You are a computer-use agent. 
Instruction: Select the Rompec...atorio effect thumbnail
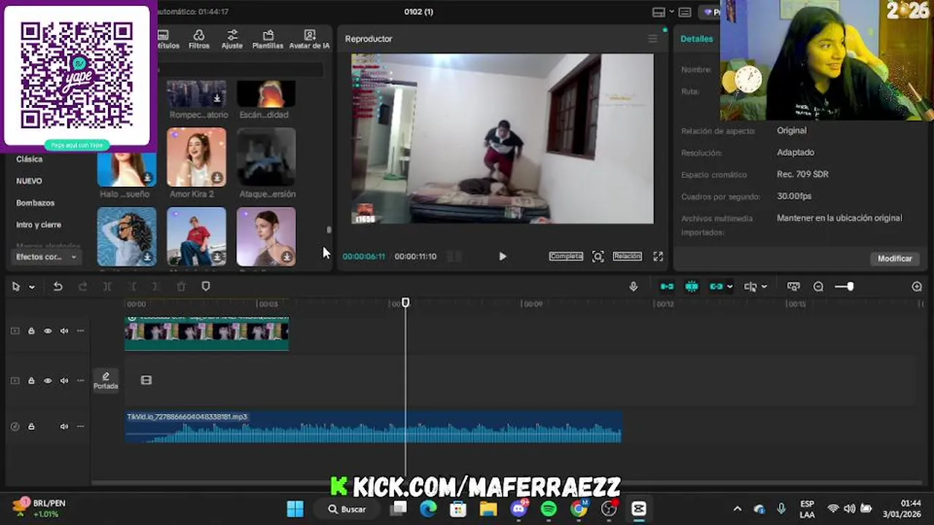pos(196,94)
